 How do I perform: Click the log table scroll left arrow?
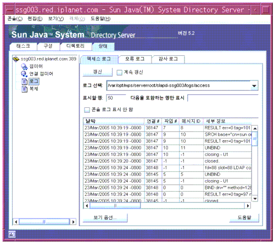(87, 206)
